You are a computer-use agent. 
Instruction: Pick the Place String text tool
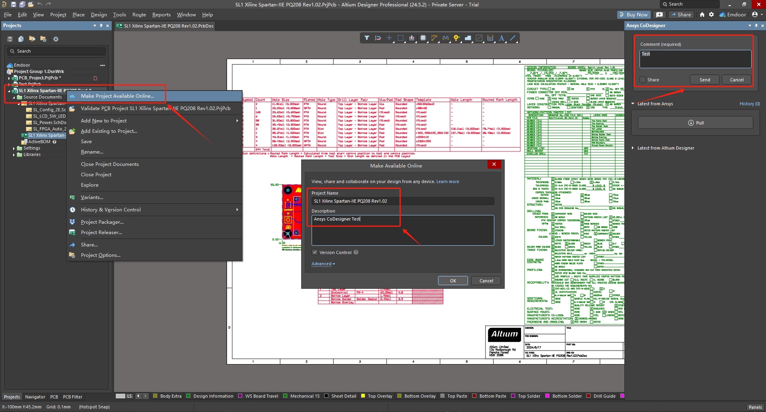501,38
